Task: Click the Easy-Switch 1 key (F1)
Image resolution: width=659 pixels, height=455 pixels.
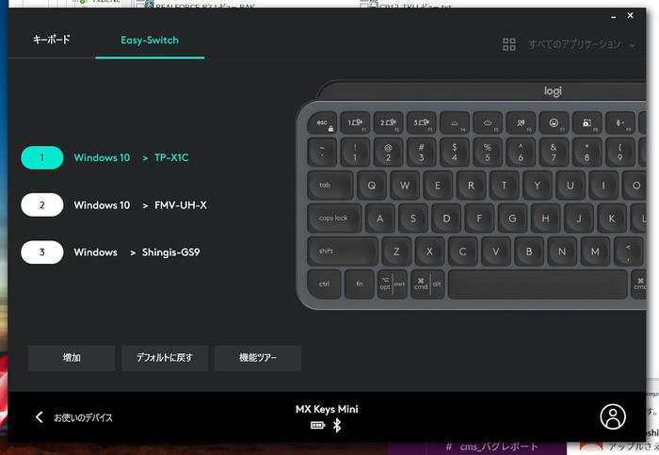Action: pos(355,122)
